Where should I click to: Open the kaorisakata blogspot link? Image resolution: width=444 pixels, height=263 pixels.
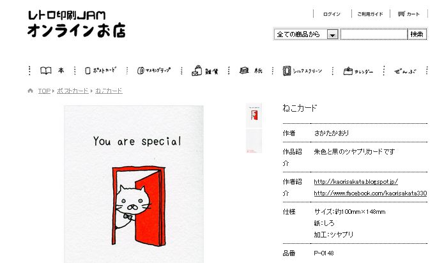tap(356, 181)
